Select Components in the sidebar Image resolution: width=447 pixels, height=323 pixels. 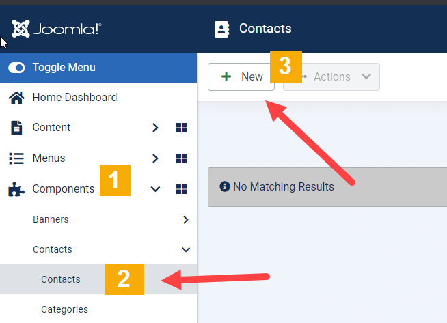[64, 189]
